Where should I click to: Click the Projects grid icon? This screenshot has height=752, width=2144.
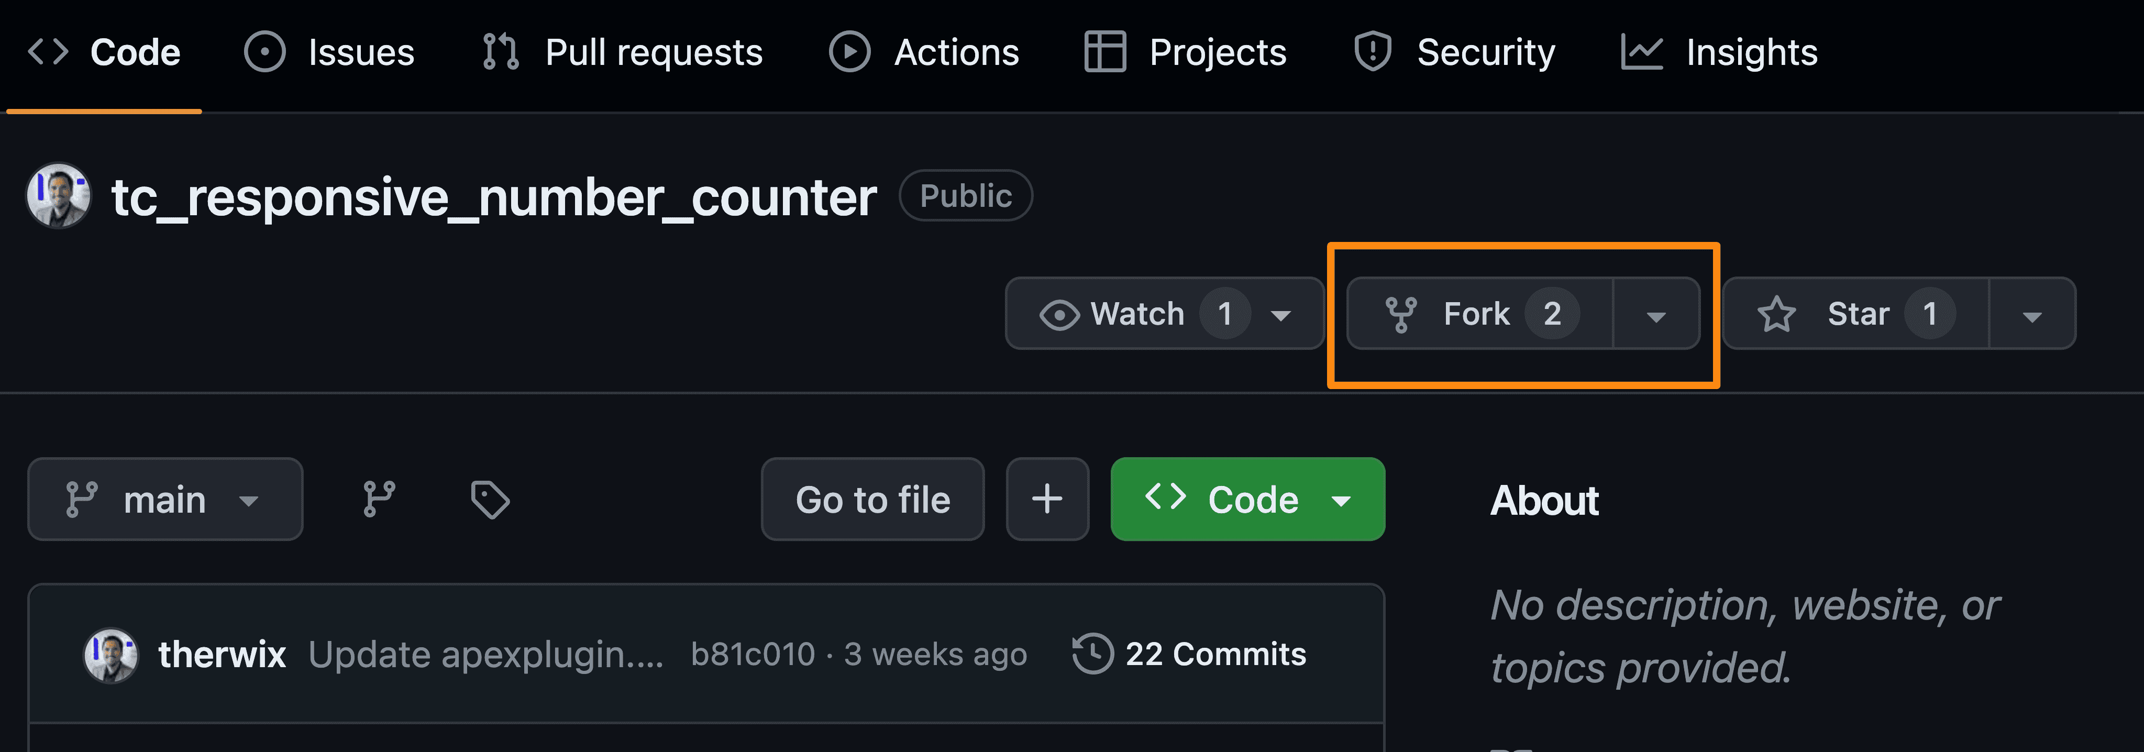click(1106, 51)
